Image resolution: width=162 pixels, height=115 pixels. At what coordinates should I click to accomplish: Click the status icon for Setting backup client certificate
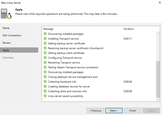click(x=45, y=53)
